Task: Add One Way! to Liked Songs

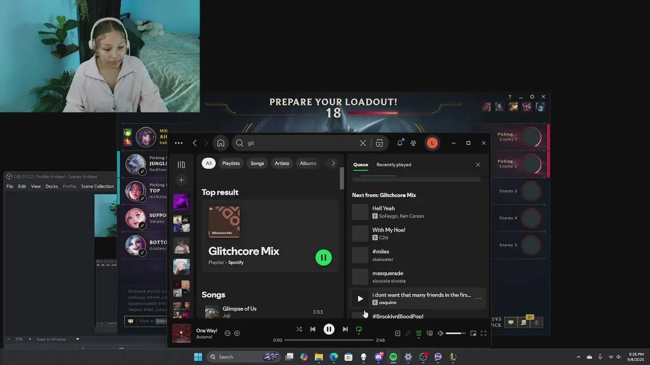Action: point(237,333)
